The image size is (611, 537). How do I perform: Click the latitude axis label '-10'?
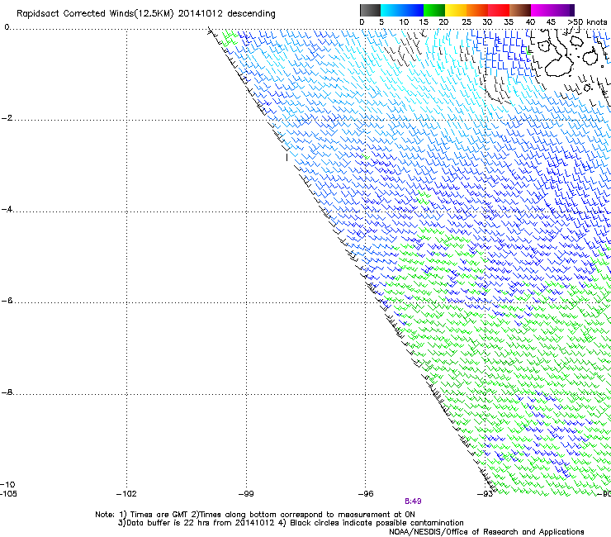(x=7, y=485)
